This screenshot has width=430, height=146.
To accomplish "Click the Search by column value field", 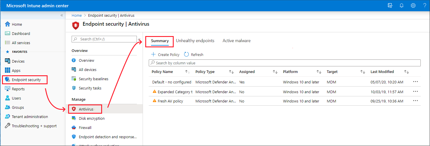I will [x=284, y=63].
